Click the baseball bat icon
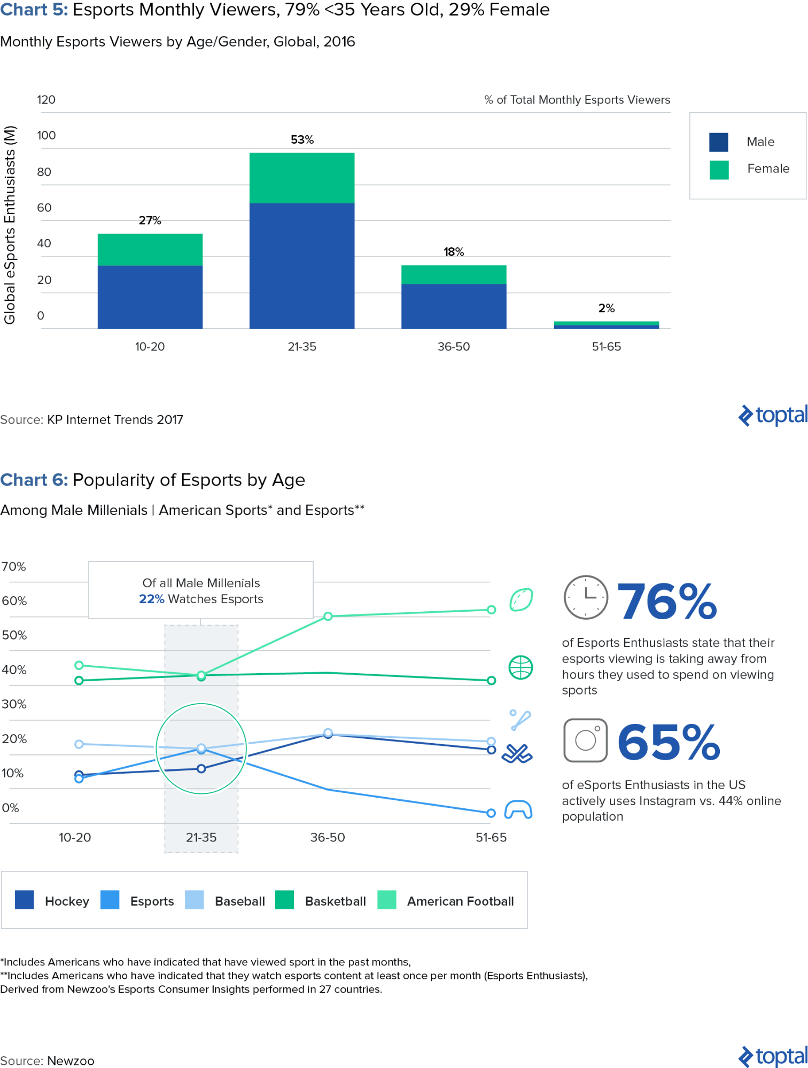Screen dimensions: 808x1068 coord(520,719)
